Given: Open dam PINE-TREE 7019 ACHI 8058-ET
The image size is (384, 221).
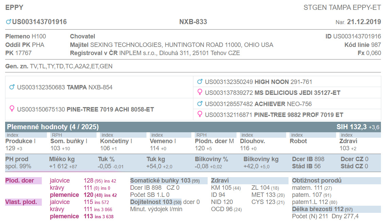Looking at the screenshot, I should click(x=86, y=109).
